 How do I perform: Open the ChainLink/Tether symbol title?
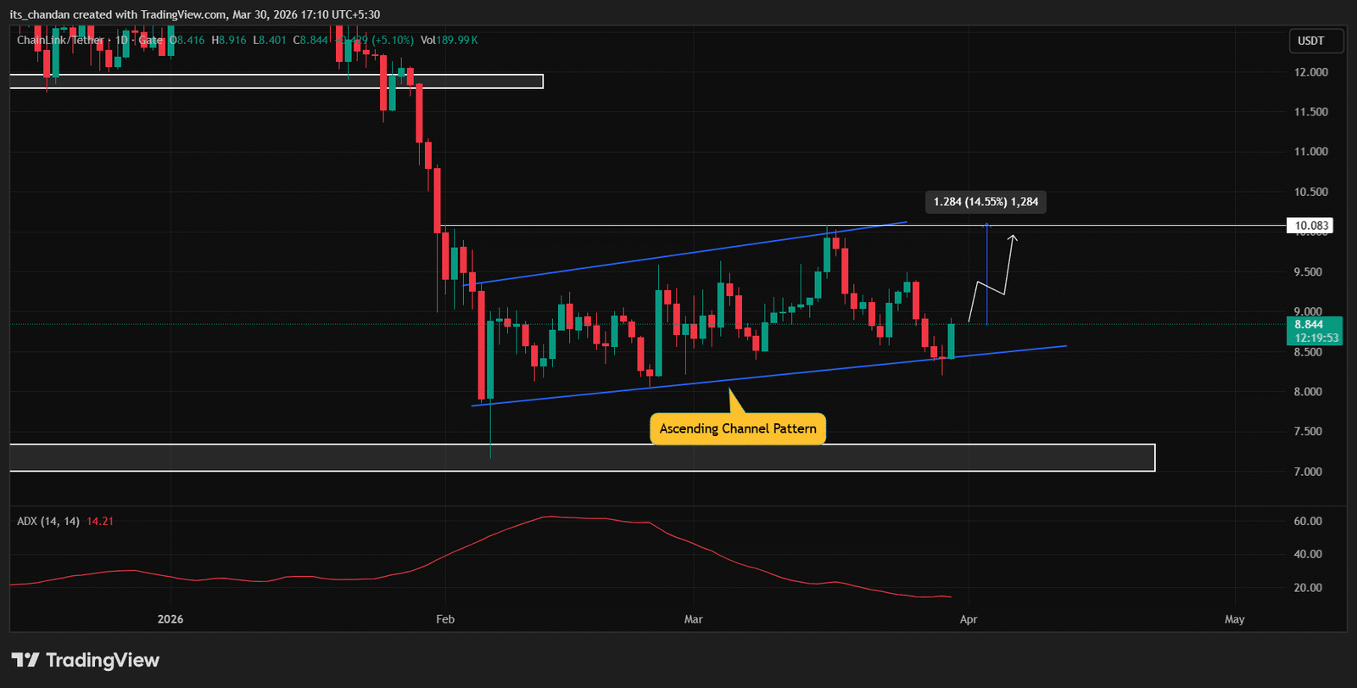pyautogui.click(x=59, y=40)
